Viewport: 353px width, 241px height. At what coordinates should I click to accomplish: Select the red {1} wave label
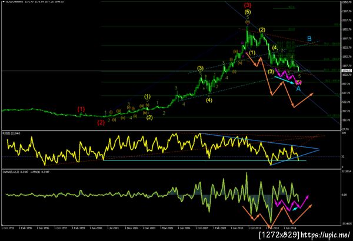(x=81, y=109)
